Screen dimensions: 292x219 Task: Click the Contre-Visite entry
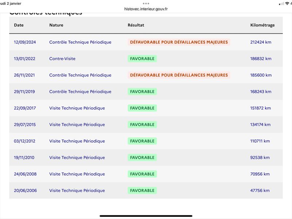point(62,59)
